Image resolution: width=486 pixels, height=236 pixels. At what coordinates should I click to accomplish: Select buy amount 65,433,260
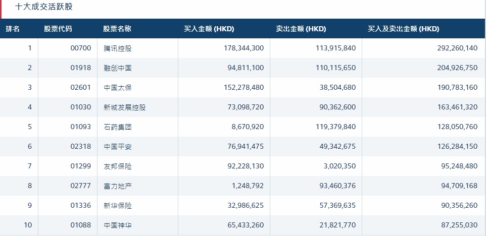pos(246,225)
